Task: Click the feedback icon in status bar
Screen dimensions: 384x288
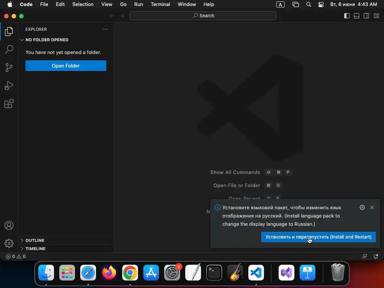Action: click(x=364, y=256)
